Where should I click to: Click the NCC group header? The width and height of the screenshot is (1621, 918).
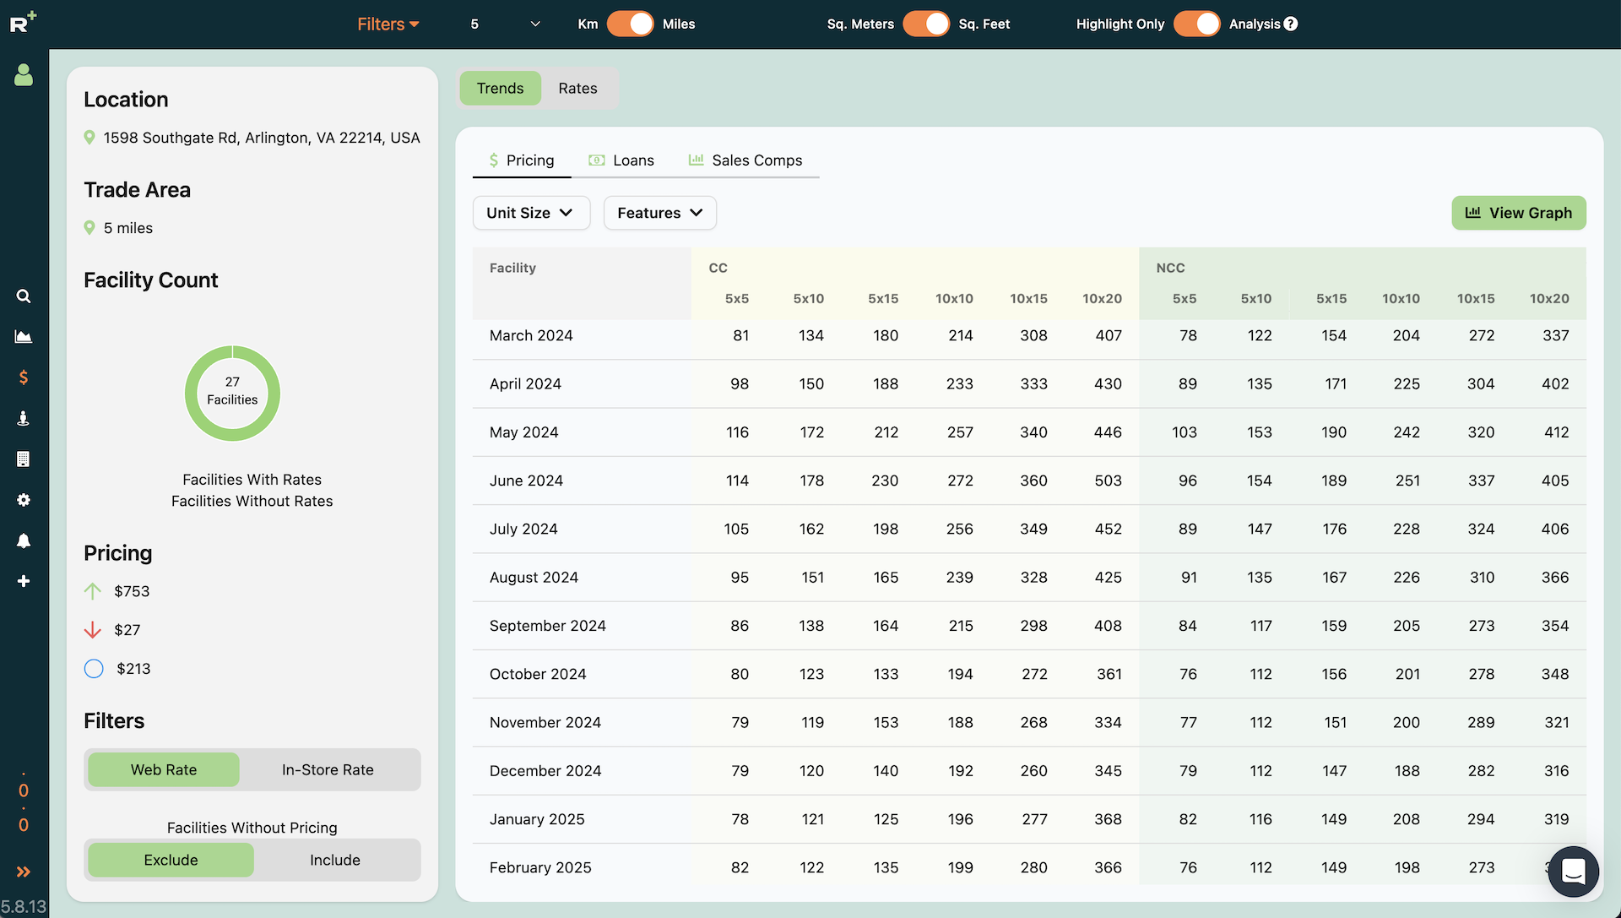(x=1170, y=268)
